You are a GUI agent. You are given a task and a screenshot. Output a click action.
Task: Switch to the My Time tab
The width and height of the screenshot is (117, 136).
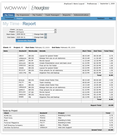9,15
